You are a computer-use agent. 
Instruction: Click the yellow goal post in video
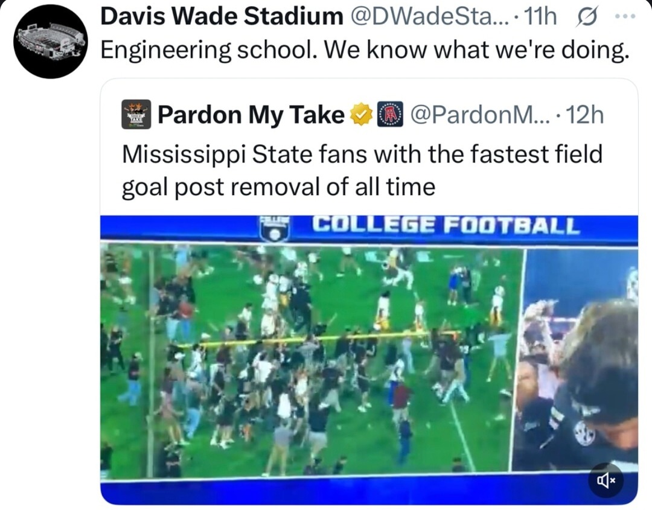pyautogui.click(x=319, y=339)
